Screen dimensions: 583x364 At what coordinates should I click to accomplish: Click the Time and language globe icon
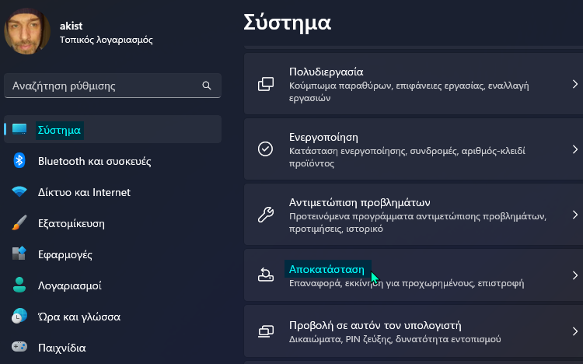[x=20, y=317]
